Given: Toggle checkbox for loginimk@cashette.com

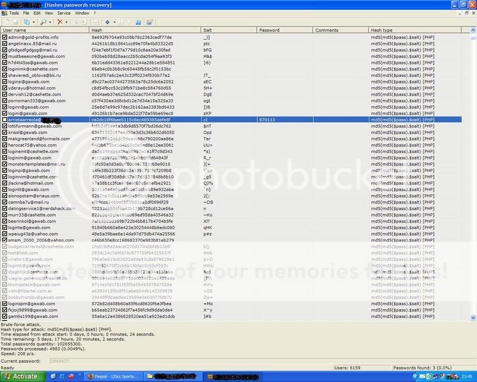Looking at the screenshot, I should click(x=5, y=69).
